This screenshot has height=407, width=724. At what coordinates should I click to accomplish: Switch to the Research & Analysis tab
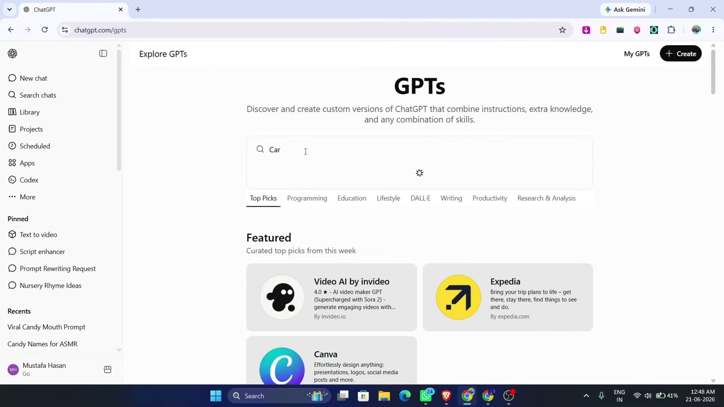(546, 198)
